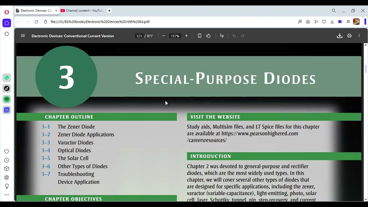This screenshot has height=207, width=368.
Task: Open PDF viewer more actions menu
Action: pyautogui.click(x=359, y=36)
